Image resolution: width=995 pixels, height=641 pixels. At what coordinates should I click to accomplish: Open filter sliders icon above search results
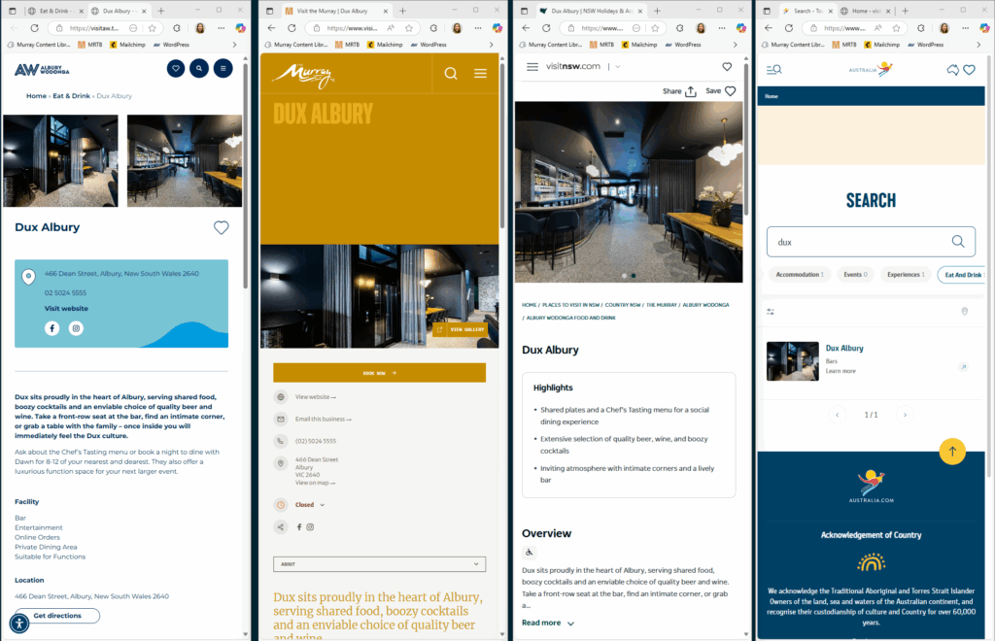click(x=771, y=312)
